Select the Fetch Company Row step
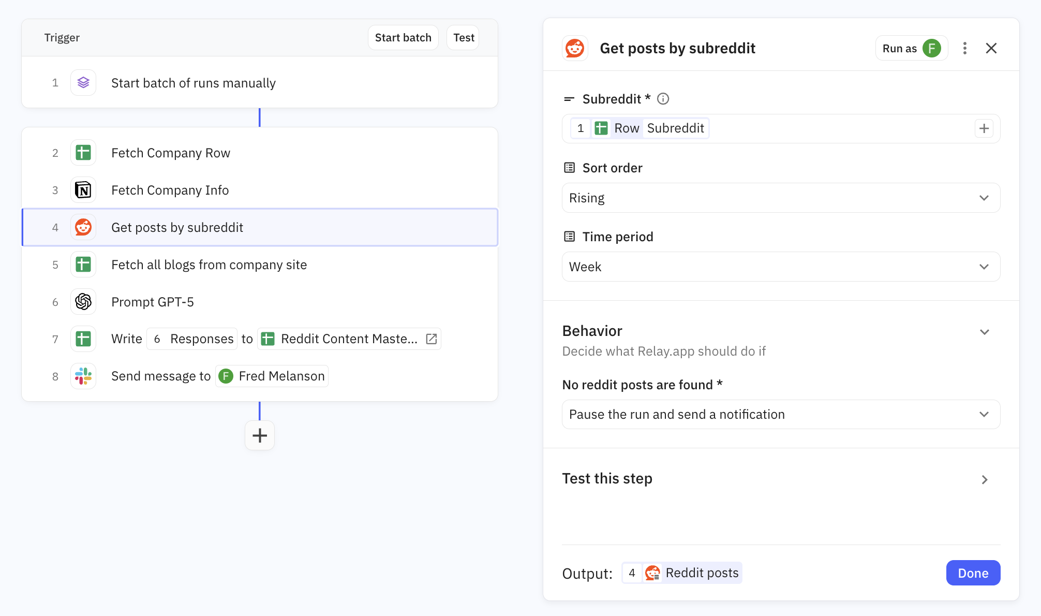This screenshot has height=616, width=1041. [x=171, y=153]
